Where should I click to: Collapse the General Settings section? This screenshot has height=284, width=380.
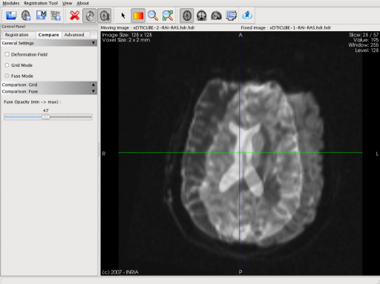pyautogui.click(x=49, y=43)
